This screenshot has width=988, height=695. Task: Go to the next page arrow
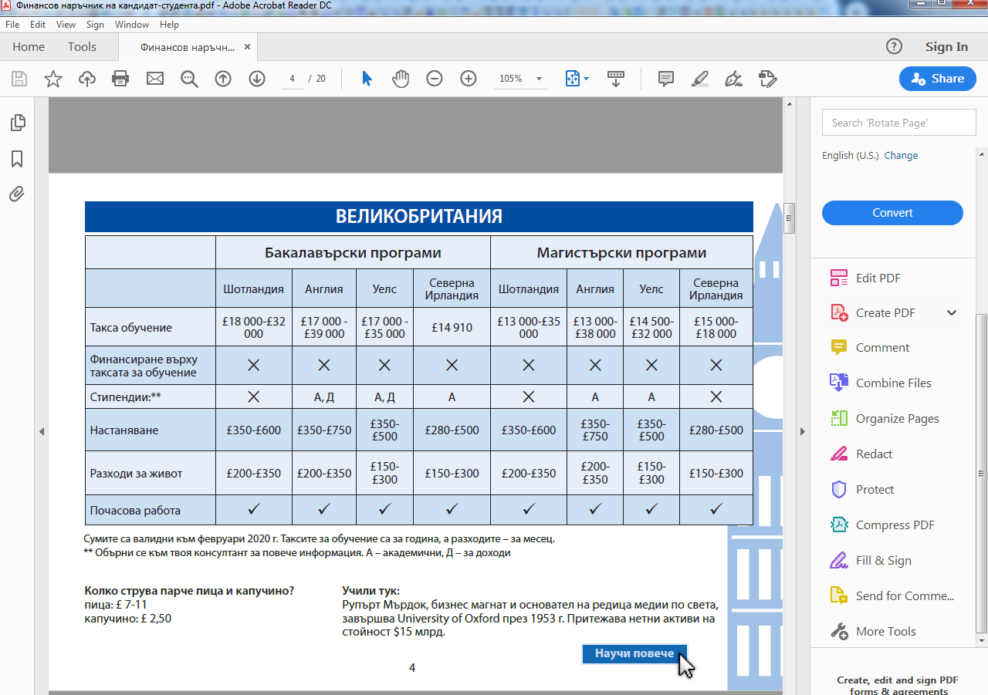tap(257, 79)
